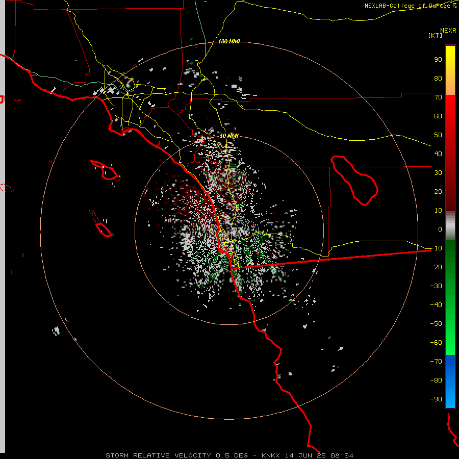Click the 90 value on velocity scale
This screenshot has height=459, width=459.
click(x=438, y=60)
